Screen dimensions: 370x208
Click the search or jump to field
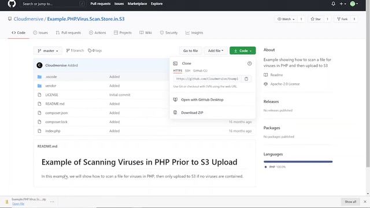[53, 4]
